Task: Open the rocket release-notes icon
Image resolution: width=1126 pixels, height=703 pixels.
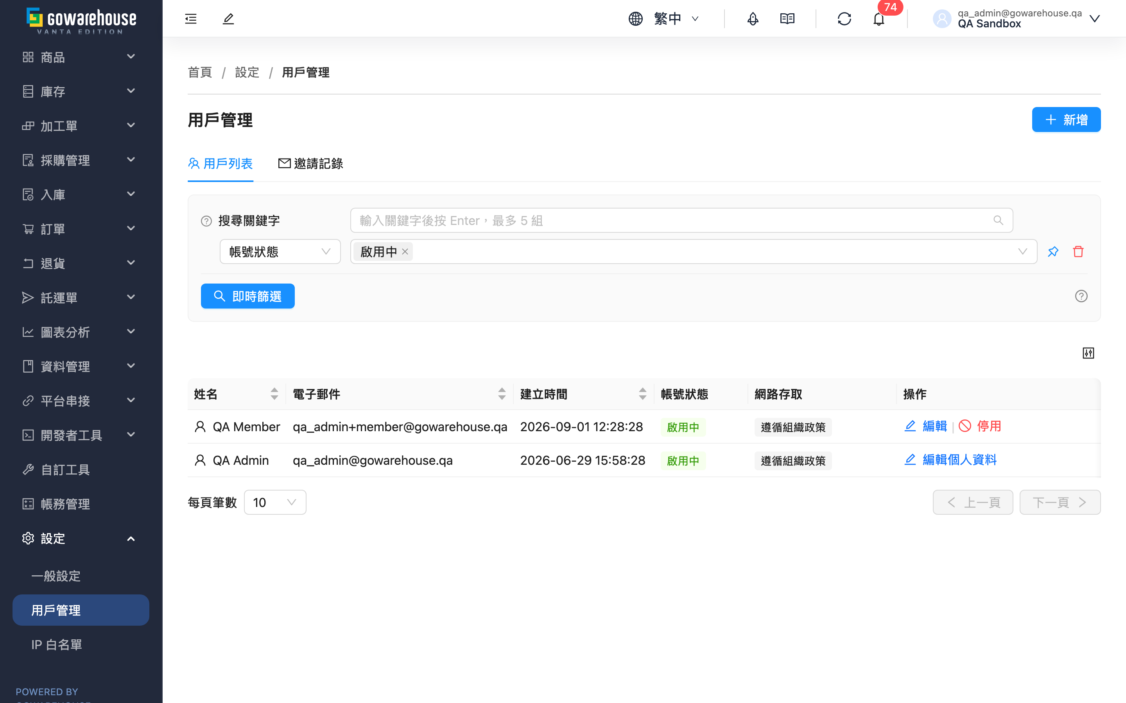Action: click(x=753, y=19)
